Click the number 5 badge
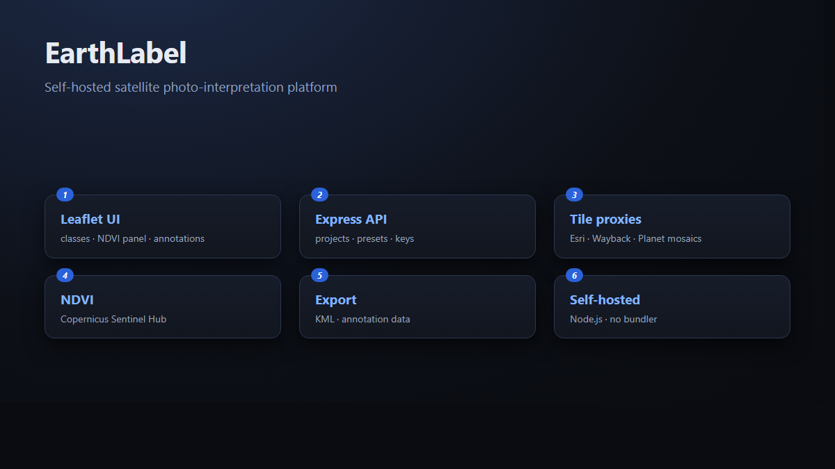Screen dimensions: 835x469 [x=319, y=275]
